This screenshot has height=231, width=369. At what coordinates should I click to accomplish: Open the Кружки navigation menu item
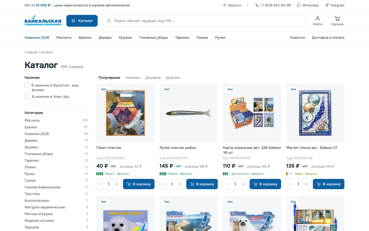click(x=126, y=37)
